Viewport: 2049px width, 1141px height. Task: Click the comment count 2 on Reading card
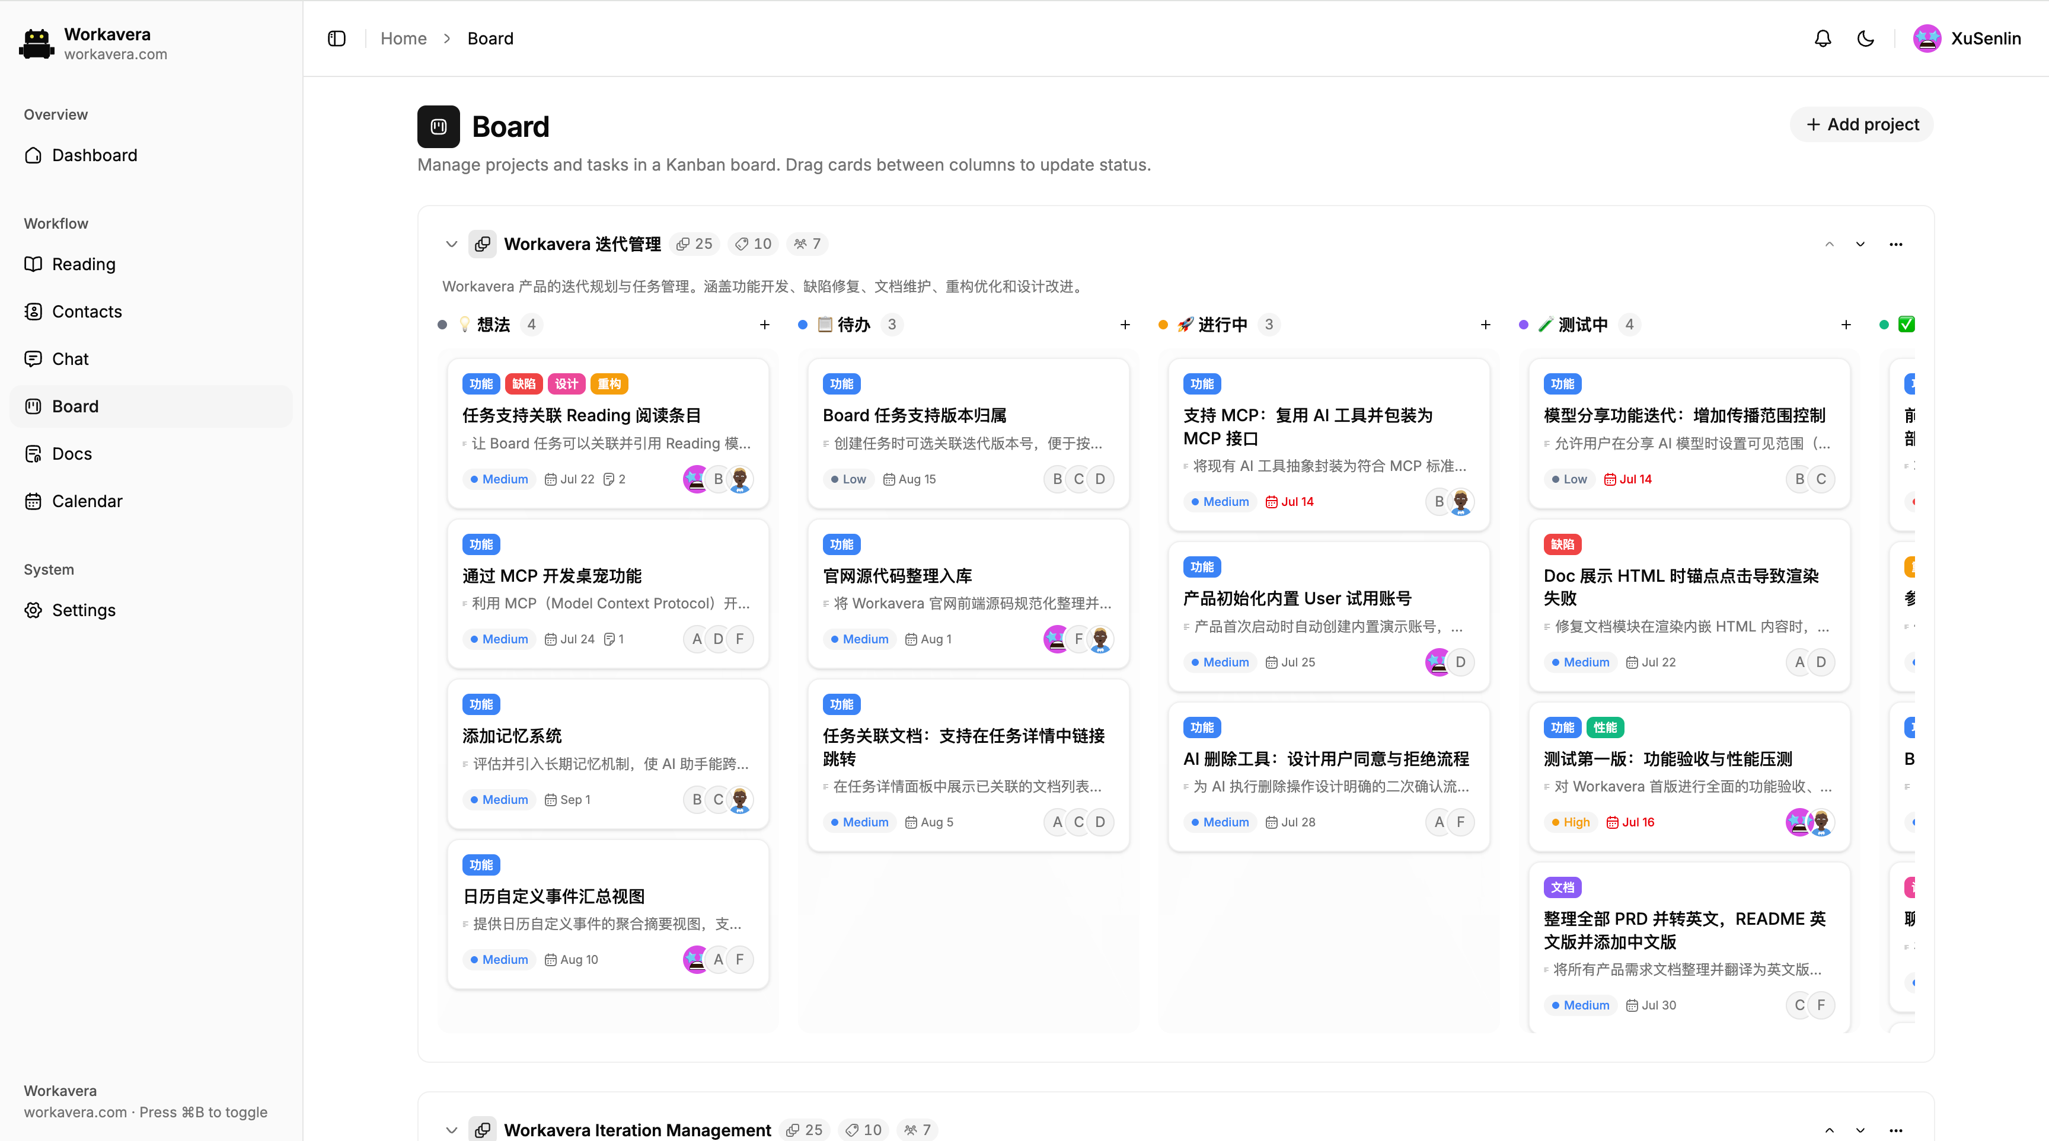614,479
